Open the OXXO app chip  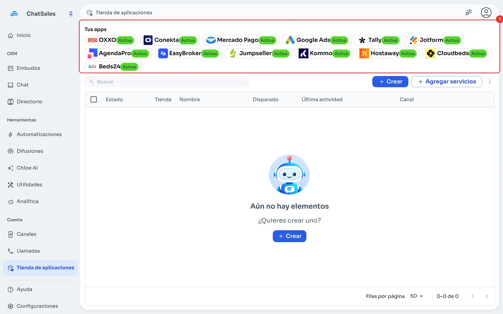(111, 40)
